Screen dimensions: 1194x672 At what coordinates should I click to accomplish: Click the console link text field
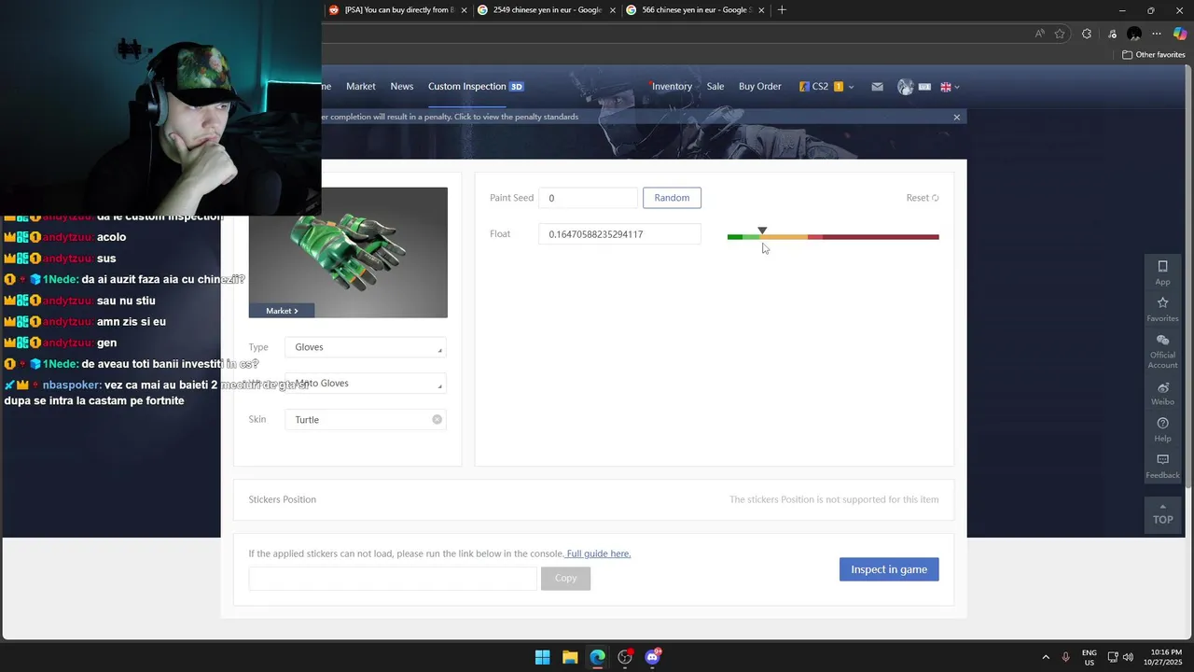(x=393, y=578)
